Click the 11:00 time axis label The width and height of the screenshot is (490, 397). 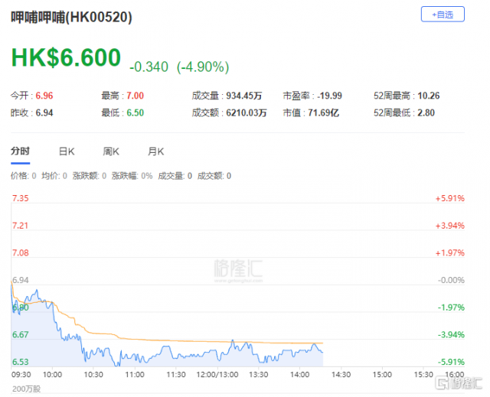(x=135, y=374)
